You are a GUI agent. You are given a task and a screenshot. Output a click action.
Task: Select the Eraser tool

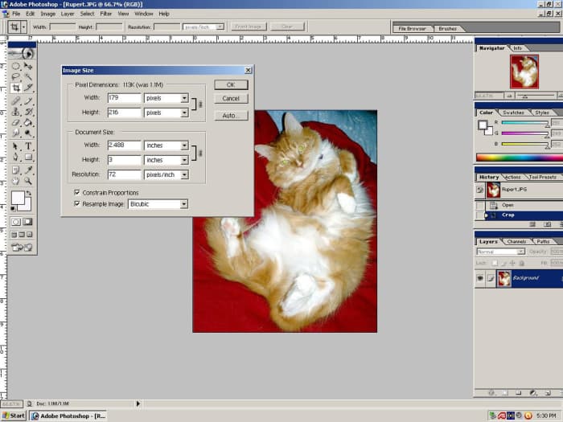(16, 122)
